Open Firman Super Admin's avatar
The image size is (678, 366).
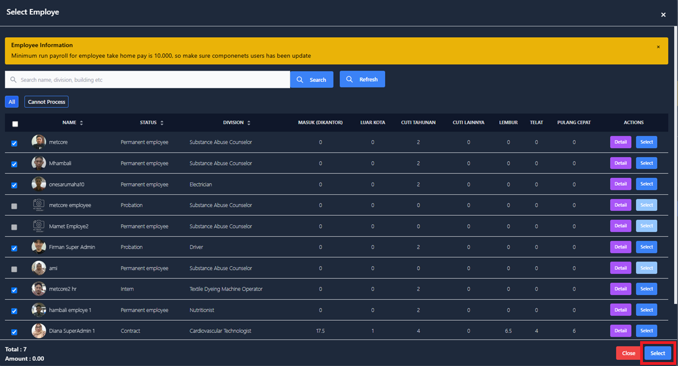pos(38,247)
